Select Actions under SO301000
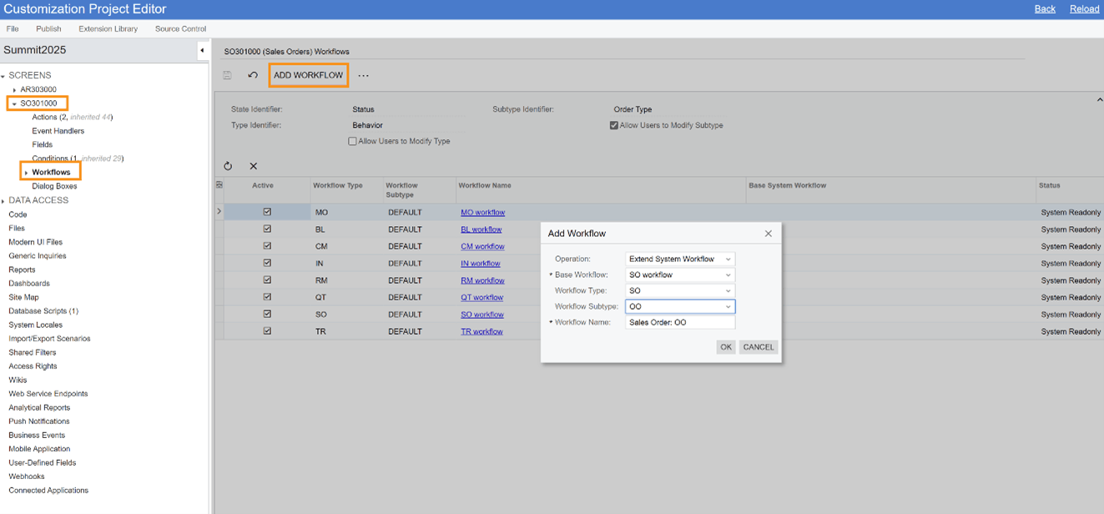This screenshot has height=514, width=1104. click(x=73, y=117)
